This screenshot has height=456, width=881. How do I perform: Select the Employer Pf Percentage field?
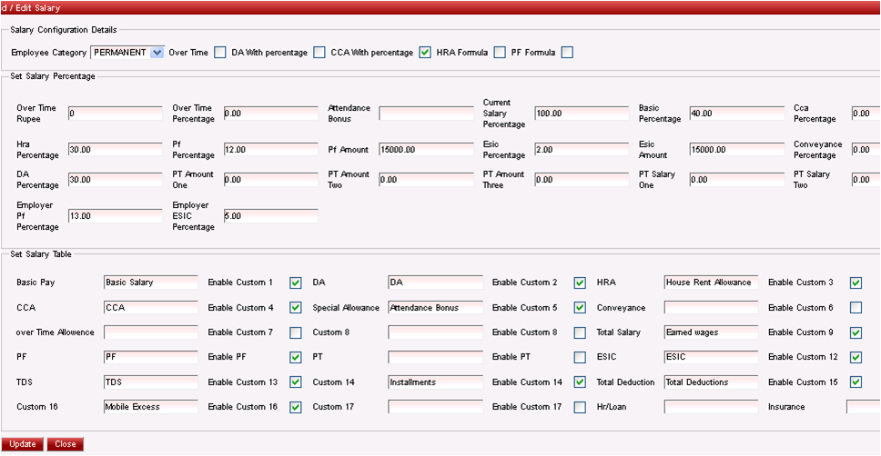point(115,216)
